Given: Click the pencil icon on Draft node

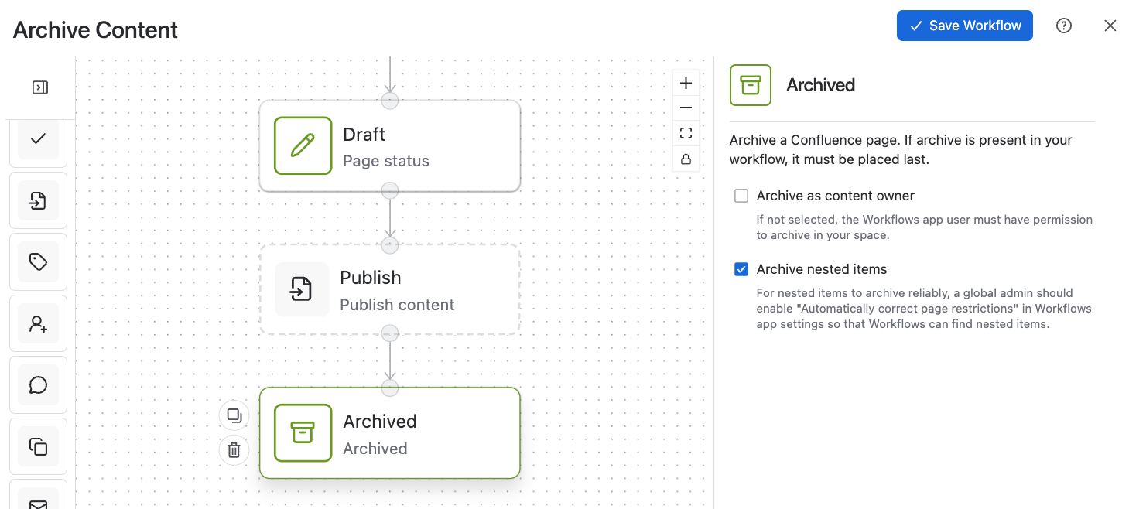Looking at the screenshot, I should coord(303,145).
